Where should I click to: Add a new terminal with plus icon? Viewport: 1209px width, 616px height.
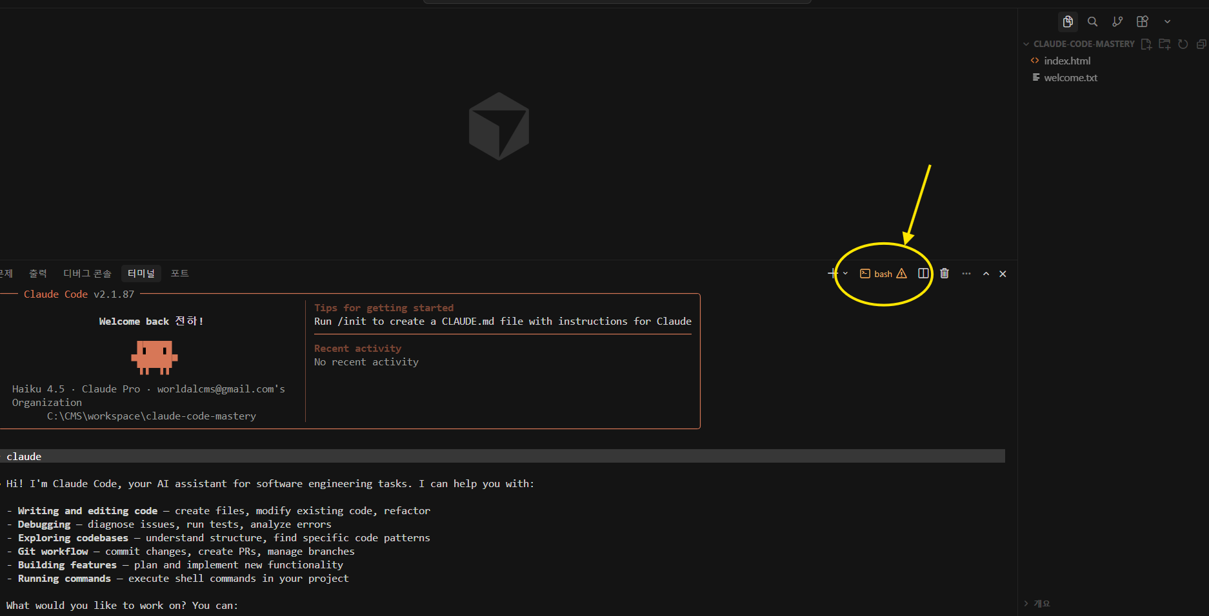coord(833,274)
